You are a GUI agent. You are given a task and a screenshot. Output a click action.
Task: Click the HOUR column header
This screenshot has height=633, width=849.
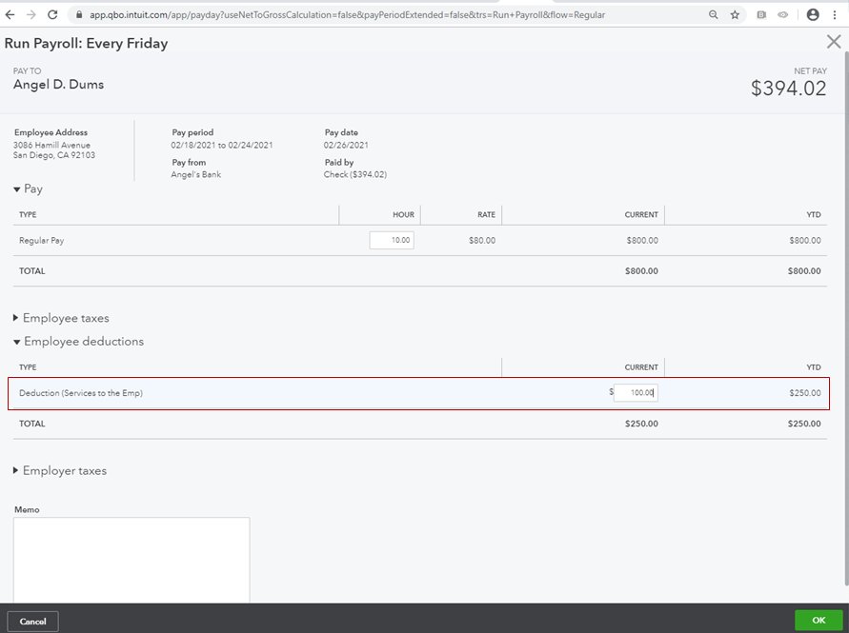[x=403, y=215]
